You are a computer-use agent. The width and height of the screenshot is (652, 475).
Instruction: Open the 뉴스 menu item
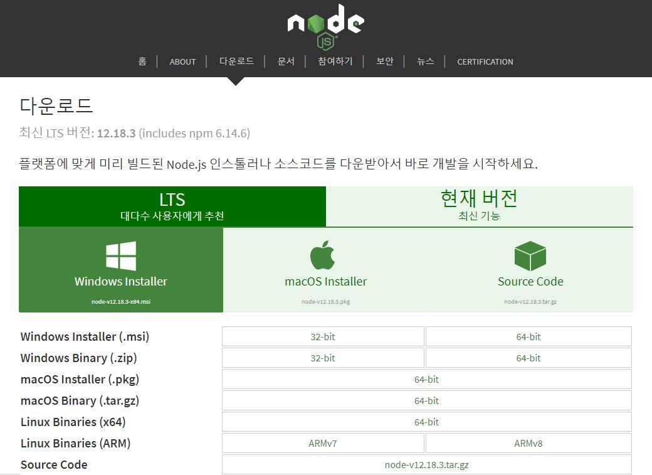[x=426, y=61]
